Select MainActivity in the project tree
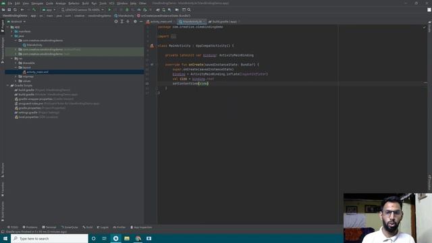The height and width of the screenshot is (243, 432). tap(32, 45)
